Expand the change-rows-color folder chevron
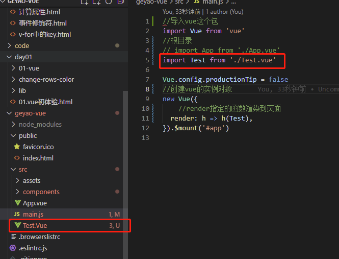 [x=13, y=79]
